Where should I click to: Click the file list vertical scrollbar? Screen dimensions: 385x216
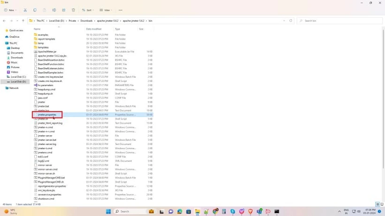point(383,98)
